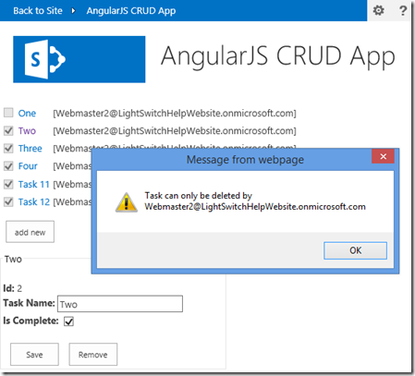Click the add new button
Screen dimensions: 415x376
click(x=30, y=232)
